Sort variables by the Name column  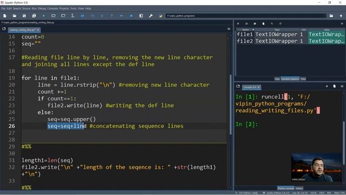(245, 30)
